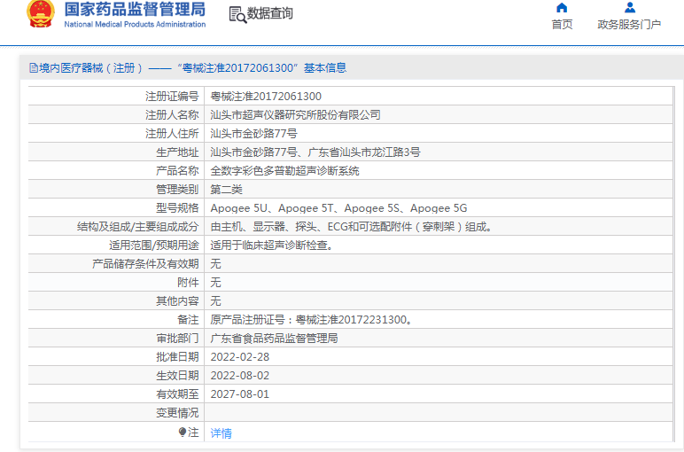Click the 数据查询 label
This screenshot has height=452, width=684.
(270, 13)
